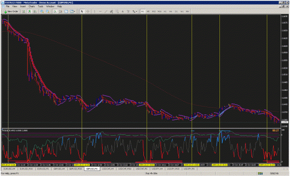Toggle the D1 timeframe button
Image resolution: width=290 pixels, height=176 pixels.
[176, 12]
